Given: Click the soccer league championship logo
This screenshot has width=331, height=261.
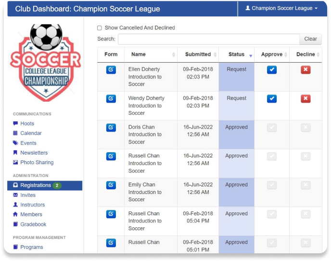Looking at the screenshot, I should click(x=46, y=63).
